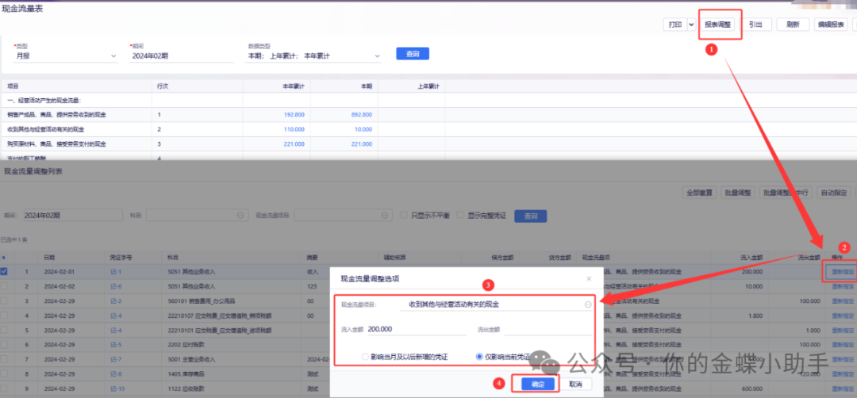Click 重新指定 link in first row

point(843,272)
